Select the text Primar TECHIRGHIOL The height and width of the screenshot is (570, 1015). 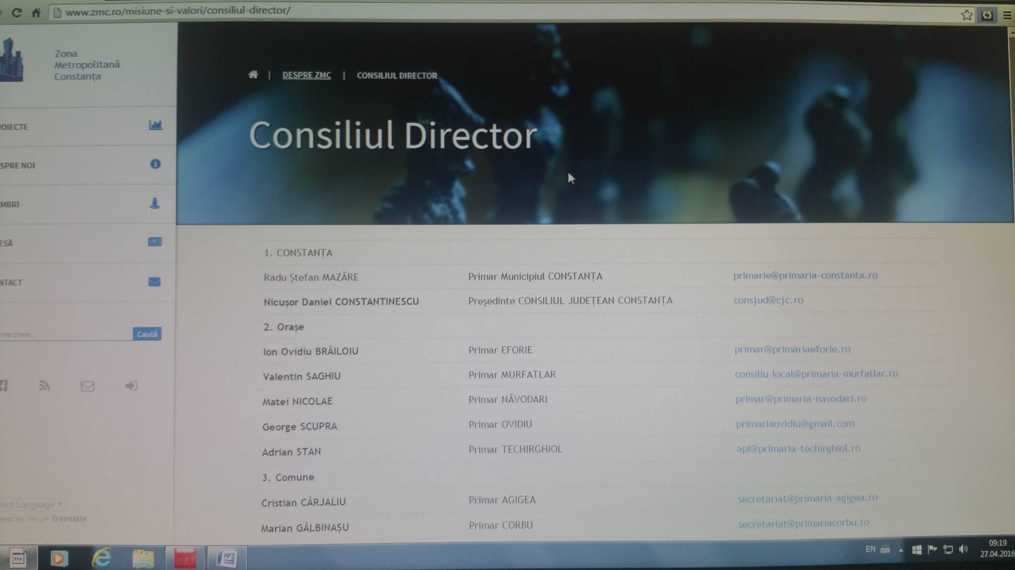pos(515,449)
